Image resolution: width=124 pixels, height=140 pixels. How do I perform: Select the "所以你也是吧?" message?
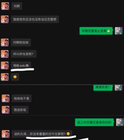pos(24,54)
